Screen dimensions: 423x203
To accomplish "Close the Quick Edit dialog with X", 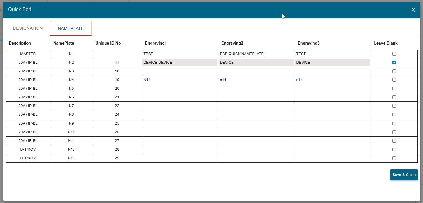I will (x=413, y=10).
